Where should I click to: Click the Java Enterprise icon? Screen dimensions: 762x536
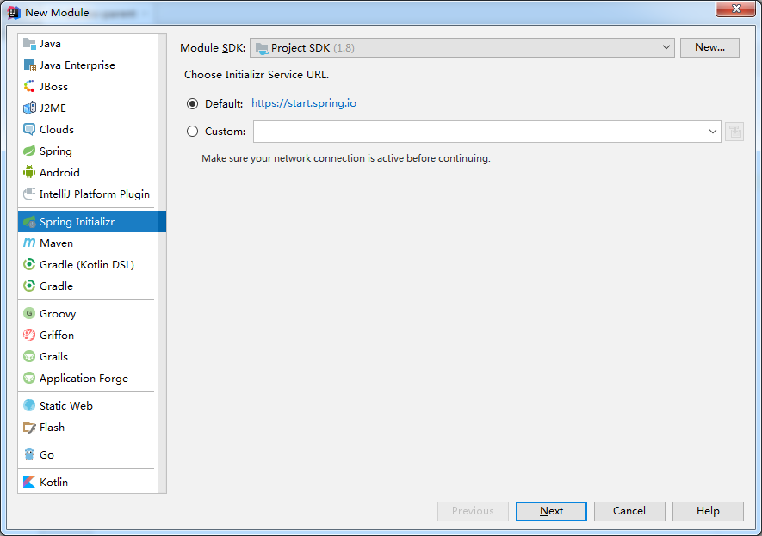point(29,65)
